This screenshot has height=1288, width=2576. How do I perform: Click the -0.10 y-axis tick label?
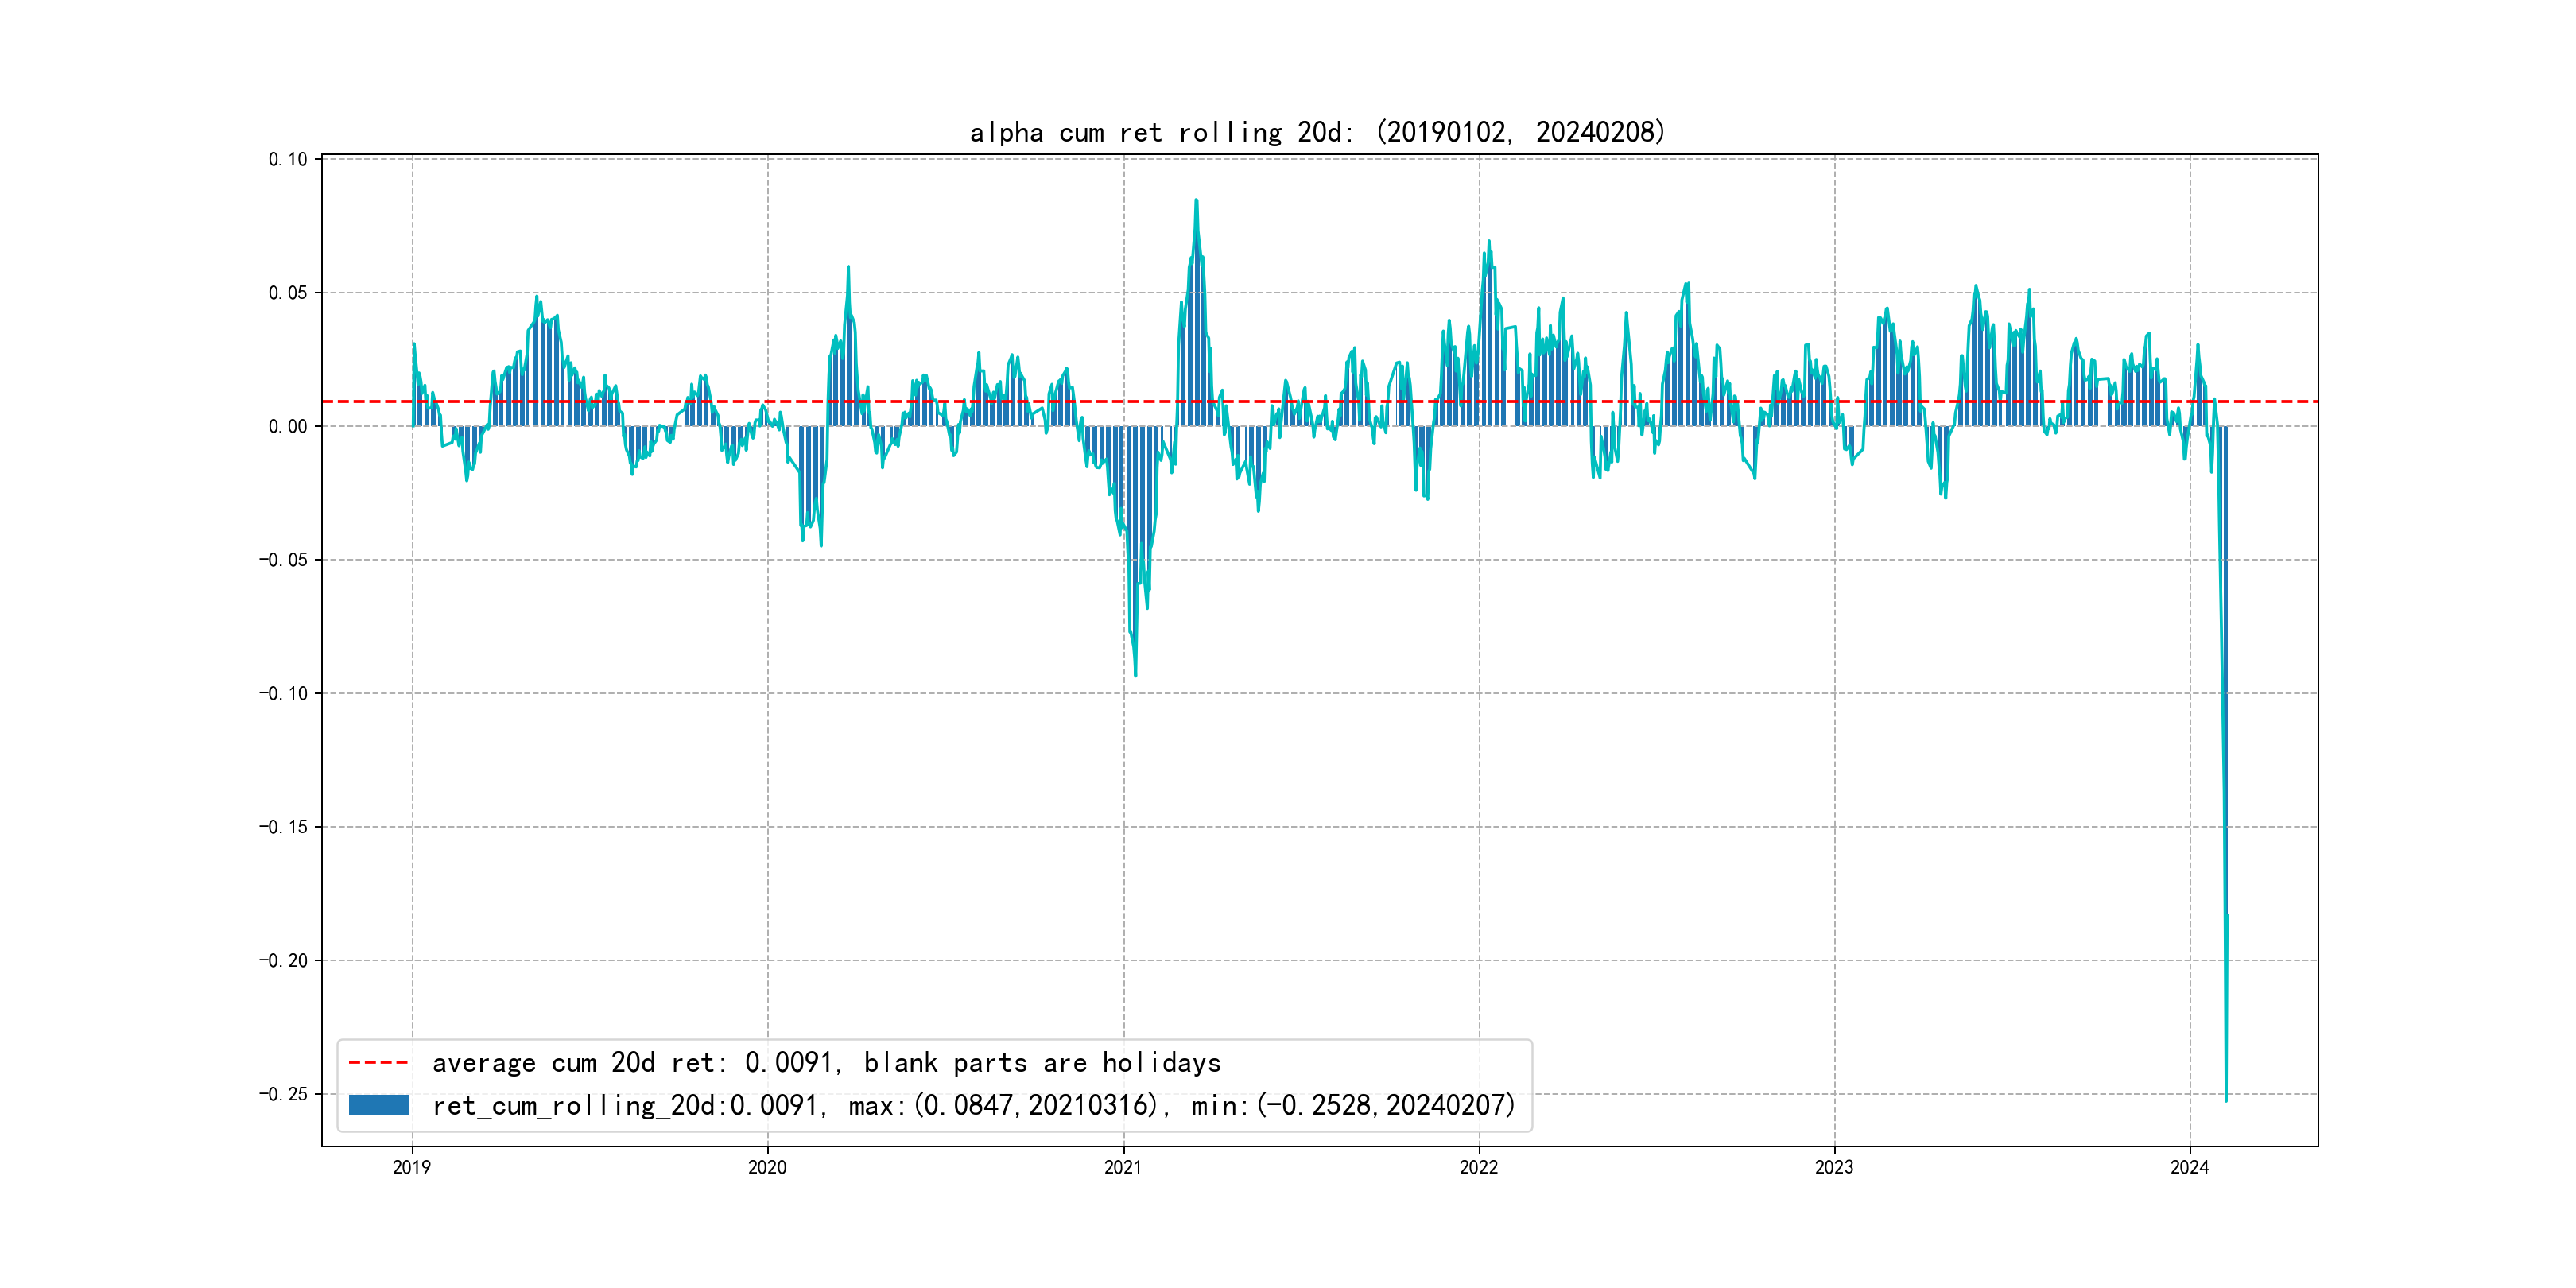pyautogui.click(x=284, y=693)
